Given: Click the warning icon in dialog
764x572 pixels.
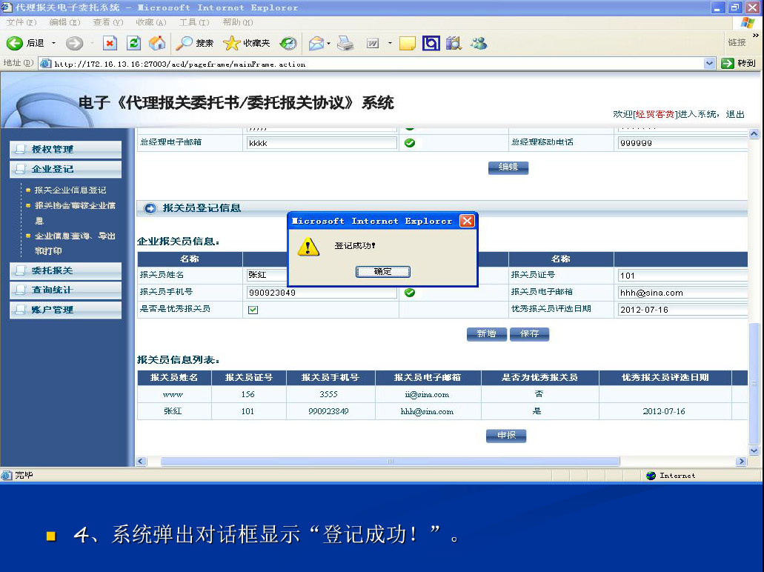Looking at the screenshot, I should click(308, 247).
